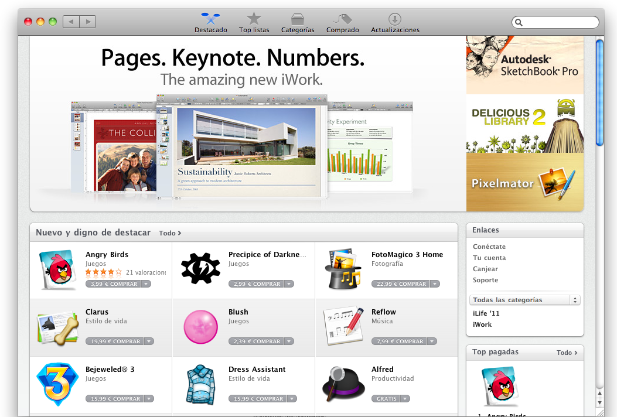Viewport: 617px width, 417px height.
Task: Open the iWork Pages Keynote Numbers banner
Action: pos(248,124)
